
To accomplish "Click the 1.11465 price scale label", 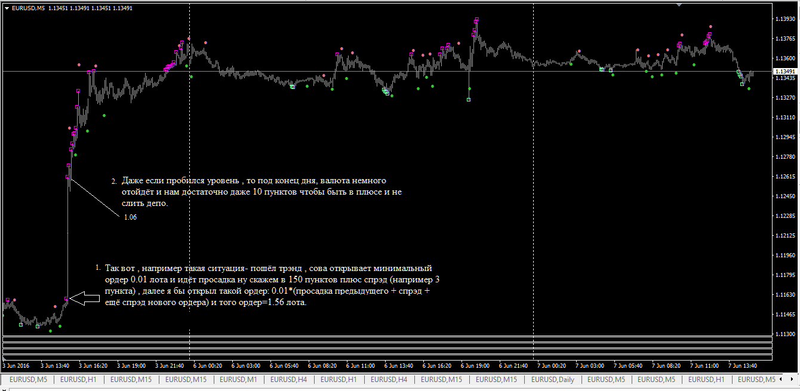I will (784, 315).
